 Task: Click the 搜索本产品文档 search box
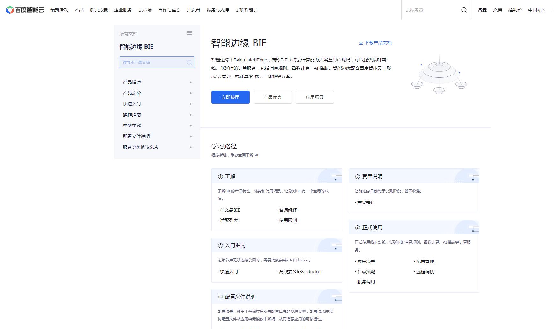pyautogui.click(x=153, y=62)
